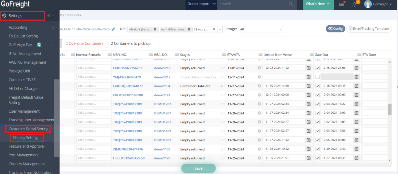Screen dimensions: 398x174
Task: Click info icon in CMDUQGD1344077 row
Action: (x=259, y=86)
